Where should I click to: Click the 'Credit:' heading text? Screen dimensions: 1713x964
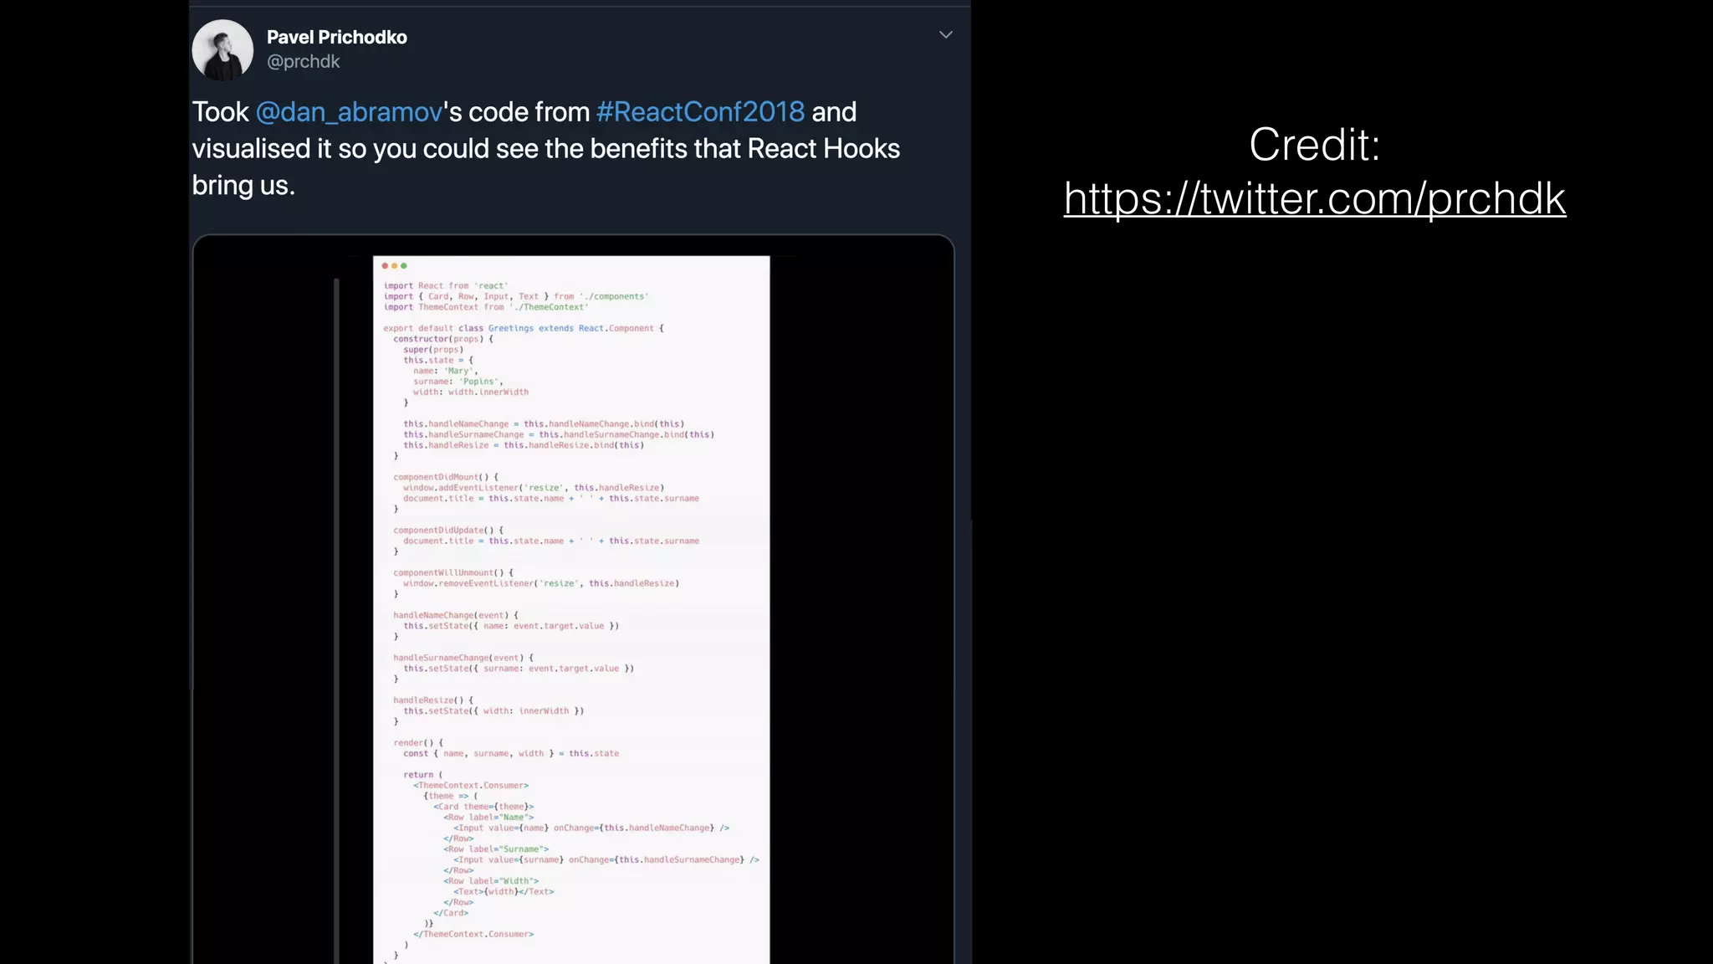[1314, 145]
